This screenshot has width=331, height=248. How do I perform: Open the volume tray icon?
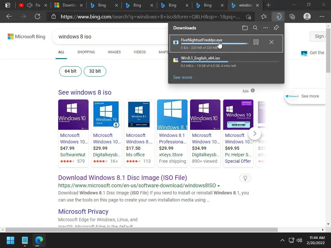tap(299, 240)
